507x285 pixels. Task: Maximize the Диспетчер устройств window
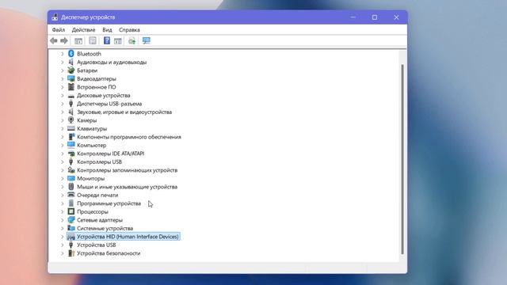(375, 17)
